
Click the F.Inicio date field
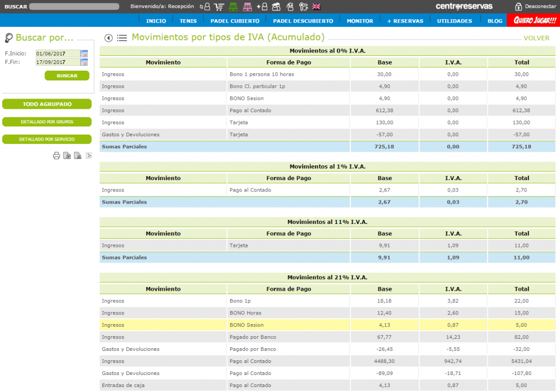57,54
